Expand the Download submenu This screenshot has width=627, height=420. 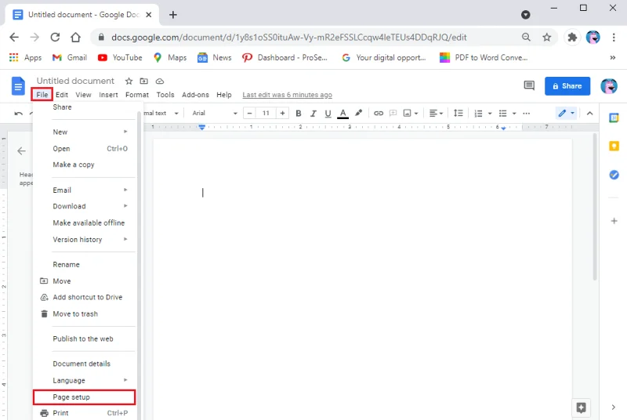pyautogui.click(x=85, y=206)
